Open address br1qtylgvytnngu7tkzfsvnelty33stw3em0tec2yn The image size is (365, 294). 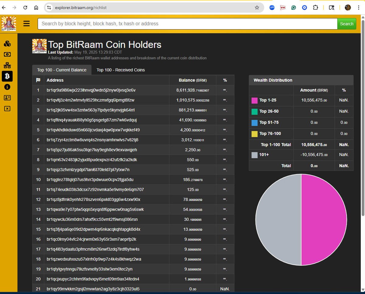click(89, 269)
